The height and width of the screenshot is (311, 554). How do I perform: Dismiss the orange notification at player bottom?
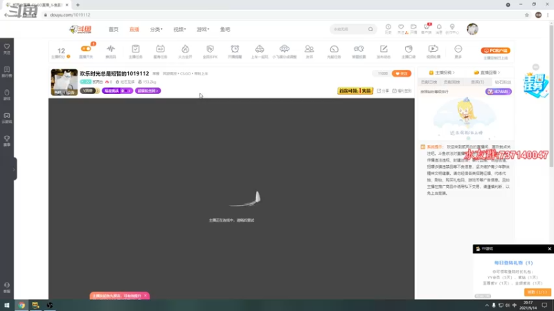145,296
